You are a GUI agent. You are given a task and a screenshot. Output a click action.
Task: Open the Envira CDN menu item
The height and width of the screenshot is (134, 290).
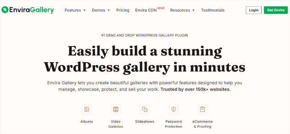(x=146, y=10)
